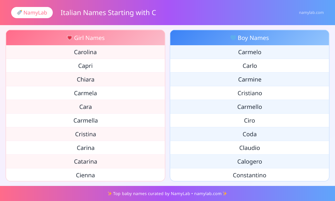The width and height of the screenshot is (335, 201).
Task: Select the girl name Carmella
Action: (85, 120)
